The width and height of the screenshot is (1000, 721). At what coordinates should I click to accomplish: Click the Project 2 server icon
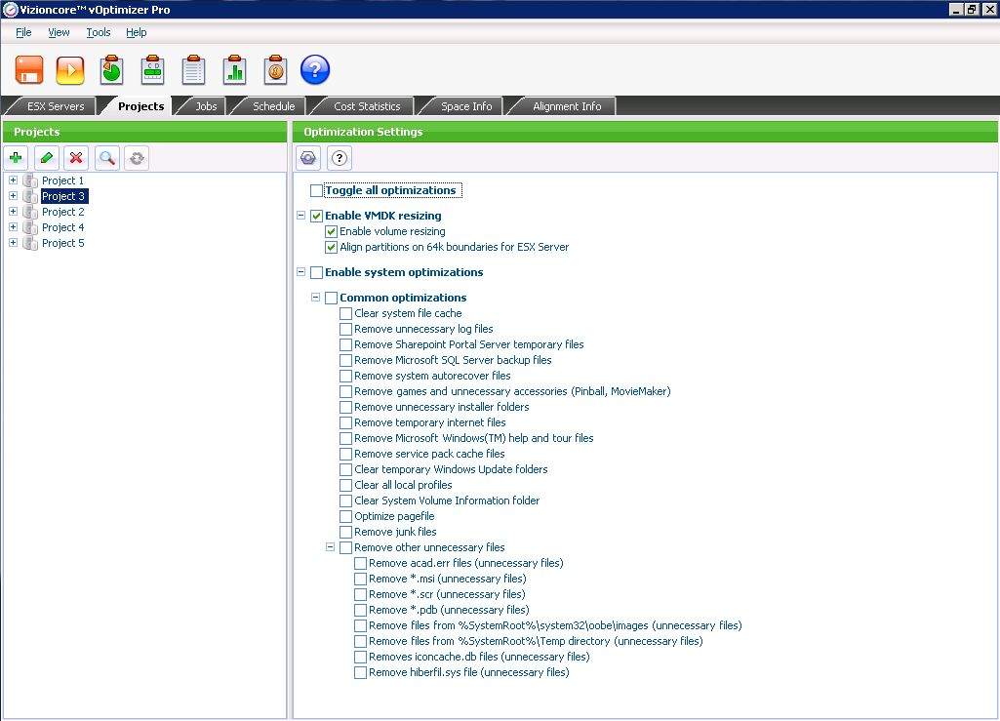(x=30, y=212)
